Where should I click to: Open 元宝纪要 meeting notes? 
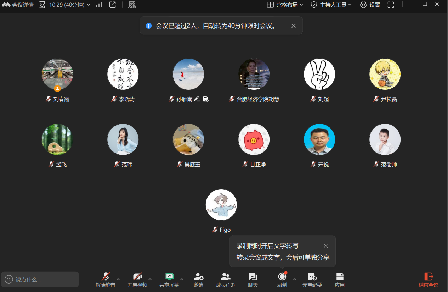coord(312,277)
